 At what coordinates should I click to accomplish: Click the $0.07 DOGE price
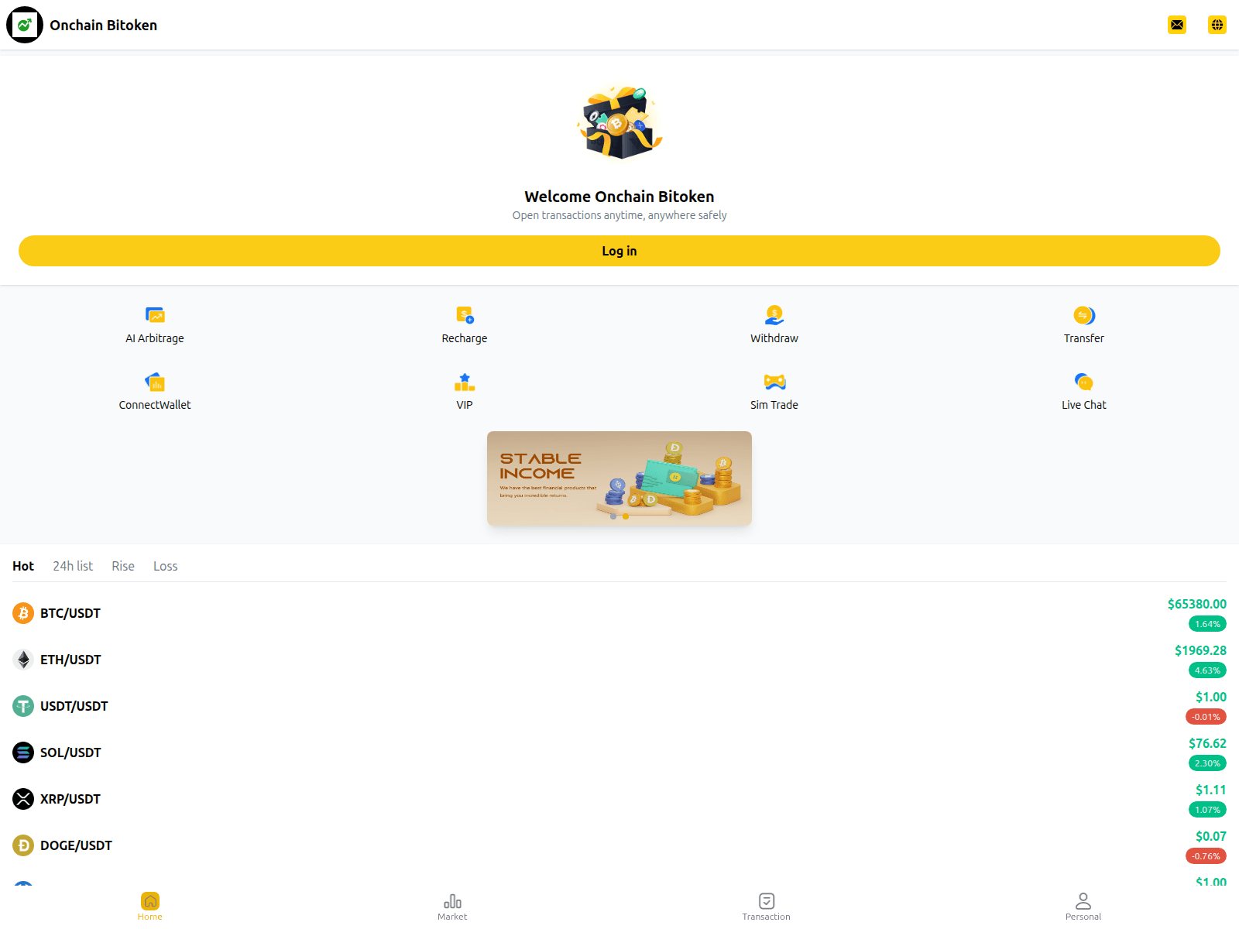pos(1210,836)
